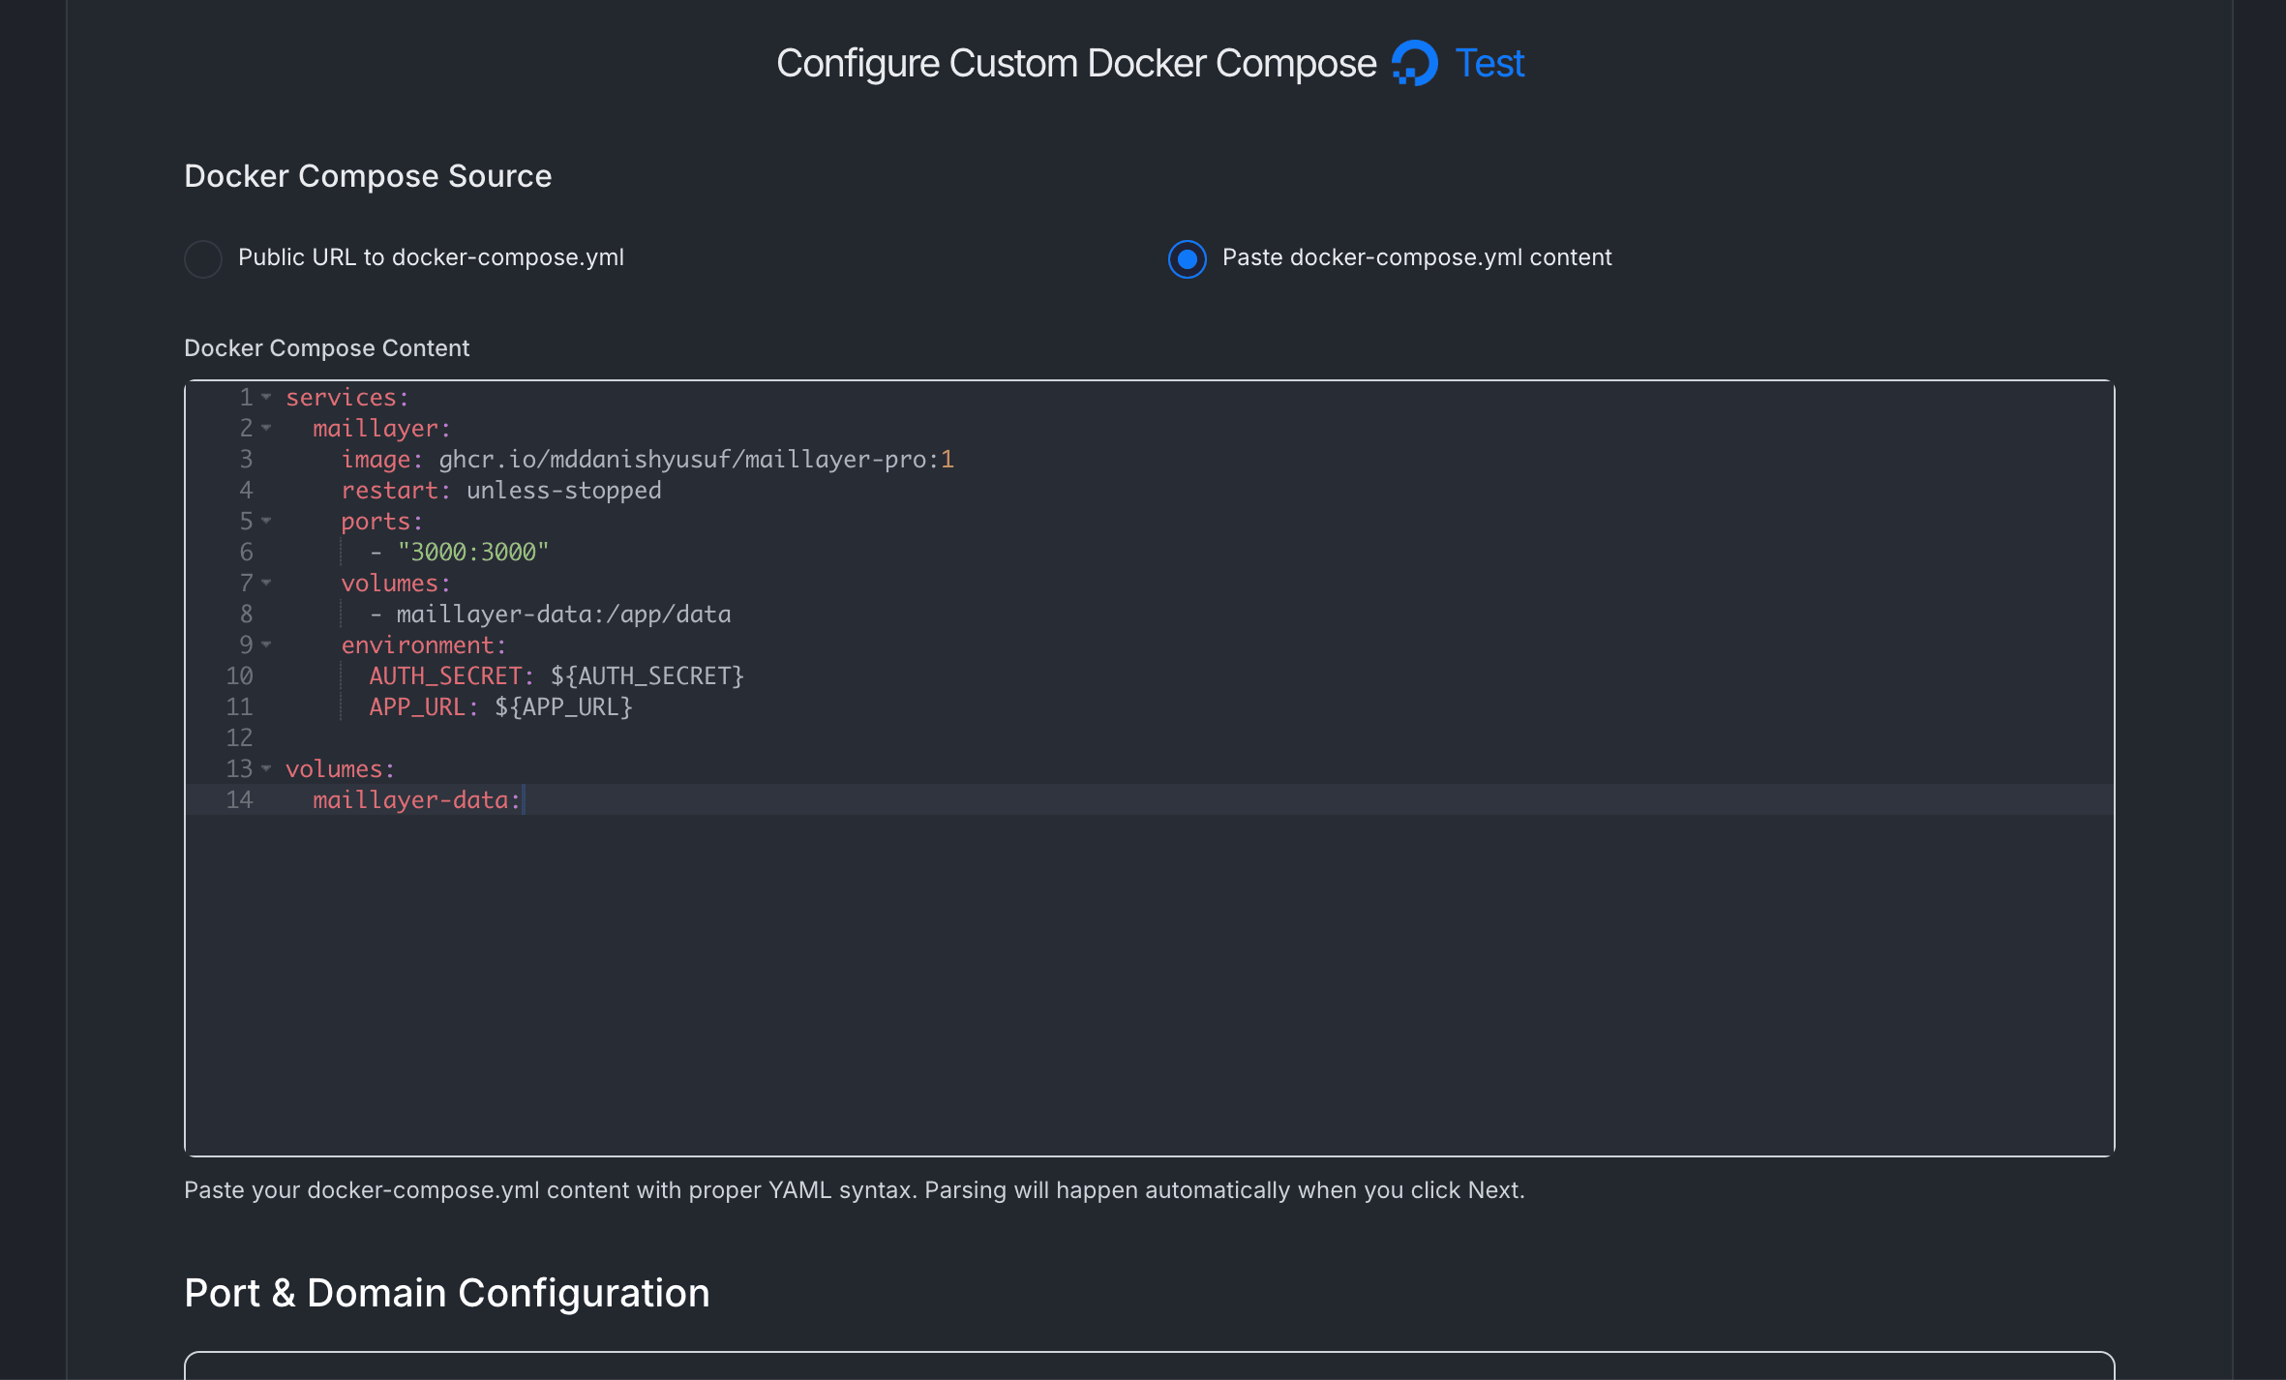This screenshot has width=2286, height=1380.
Task: Click the Docker Compose Source heading
Action: tap(368, 176)
